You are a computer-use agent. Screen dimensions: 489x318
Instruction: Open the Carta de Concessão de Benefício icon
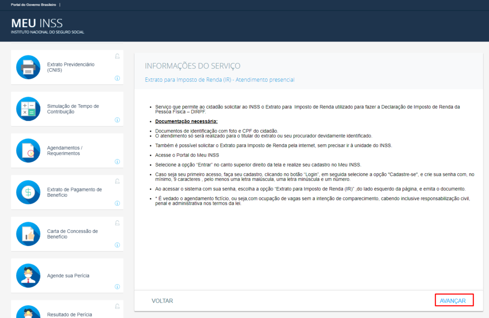pos(28,234)
